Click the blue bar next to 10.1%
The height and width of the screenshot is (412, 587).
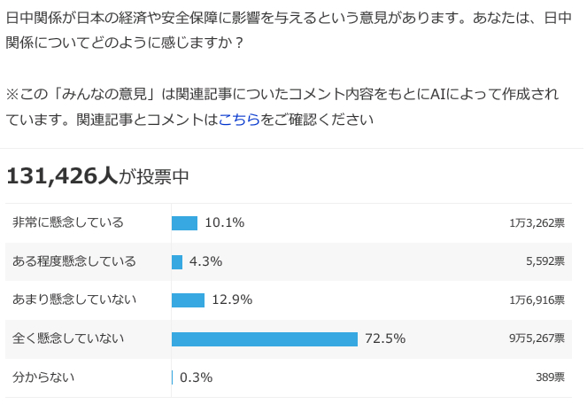coord(184,222)
